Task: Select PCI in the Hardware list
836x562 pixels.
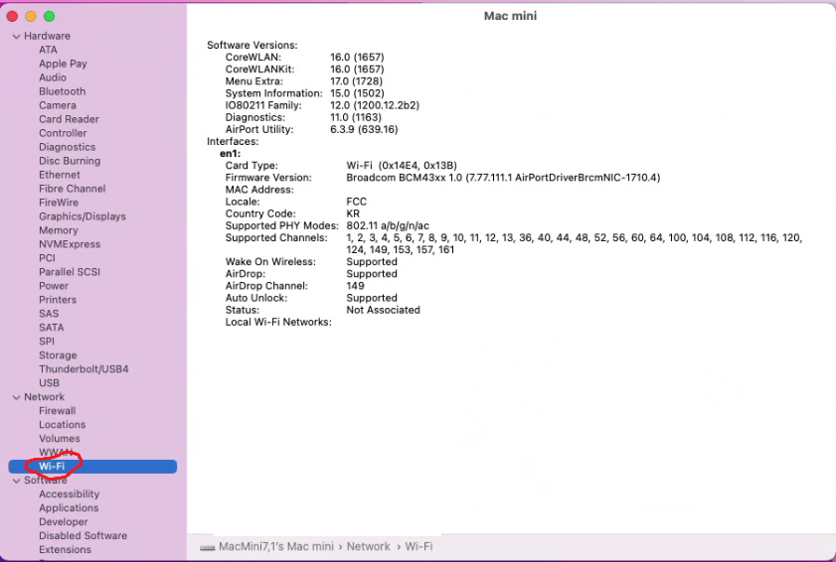Action: [47, 258]
